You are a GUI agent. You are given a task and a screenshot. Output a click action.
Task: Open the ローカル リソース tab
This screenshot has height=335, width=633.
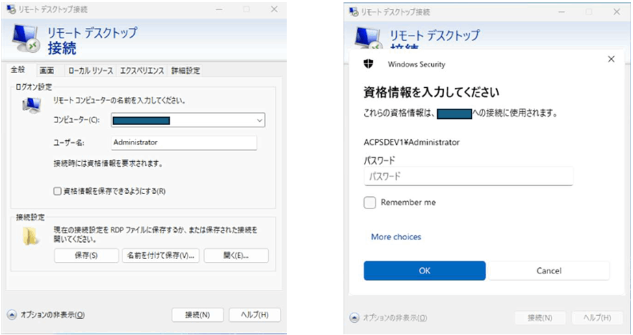90,70
